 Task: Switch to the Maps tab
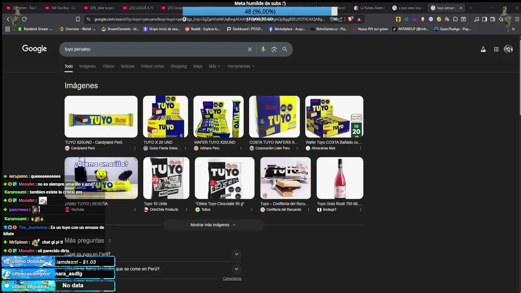(x=197, y=66)
